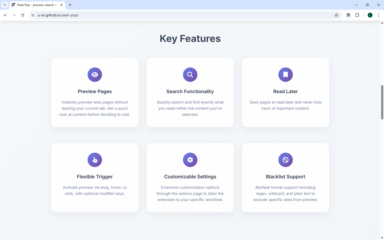Go back to the previous page
The image size is (384, 240).
(5, 15)
